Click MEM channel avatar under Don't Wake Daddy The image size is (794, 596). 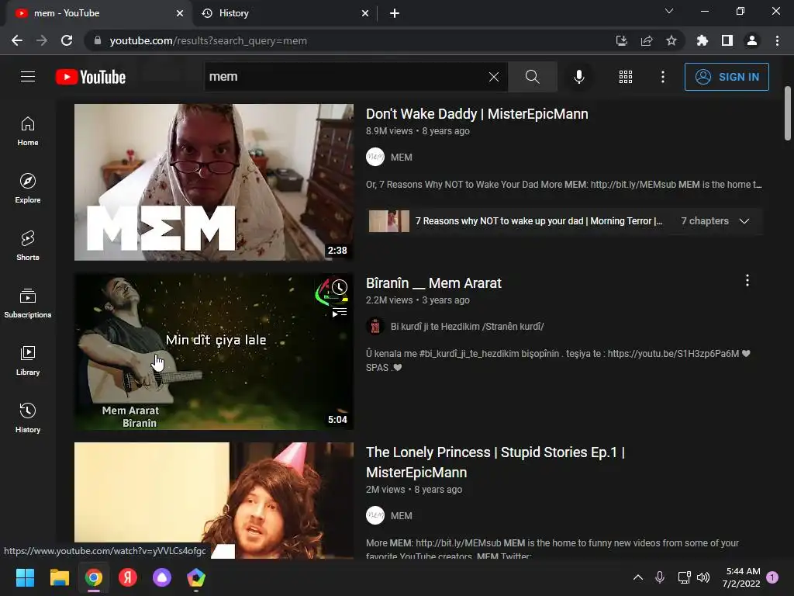click(375, 157)
